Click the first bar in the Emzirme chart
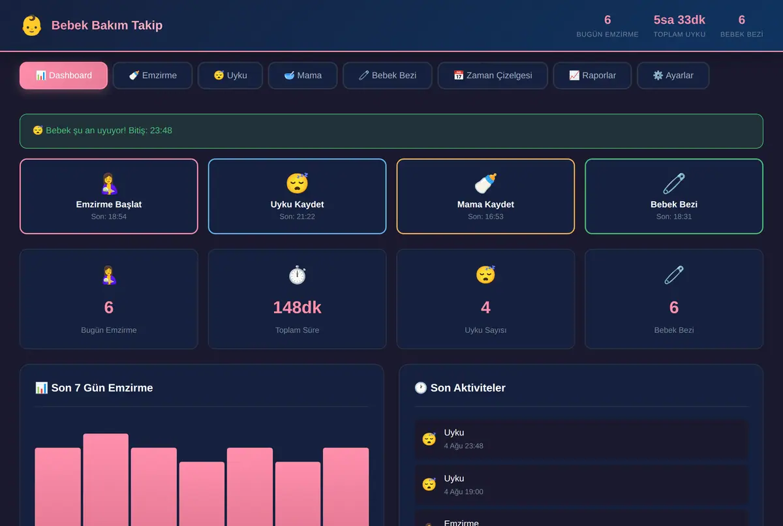Image resolution: width=783 pixels, height=526 pixels. (57, 487)
